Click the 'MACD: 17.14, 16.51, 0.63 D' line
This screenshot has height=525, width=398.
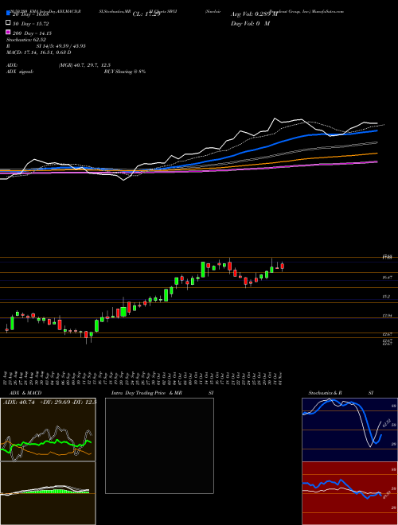coord(39,52)
